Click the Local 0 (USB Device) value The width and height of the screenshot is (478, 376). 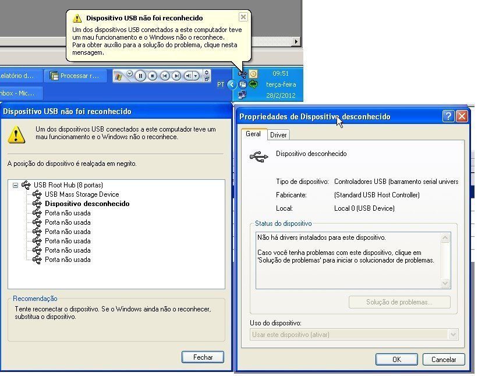(x=364, y=208)
